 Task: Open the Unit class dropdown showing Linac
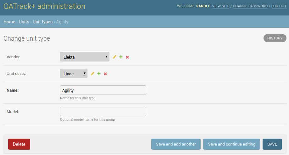tap(74, 73)
